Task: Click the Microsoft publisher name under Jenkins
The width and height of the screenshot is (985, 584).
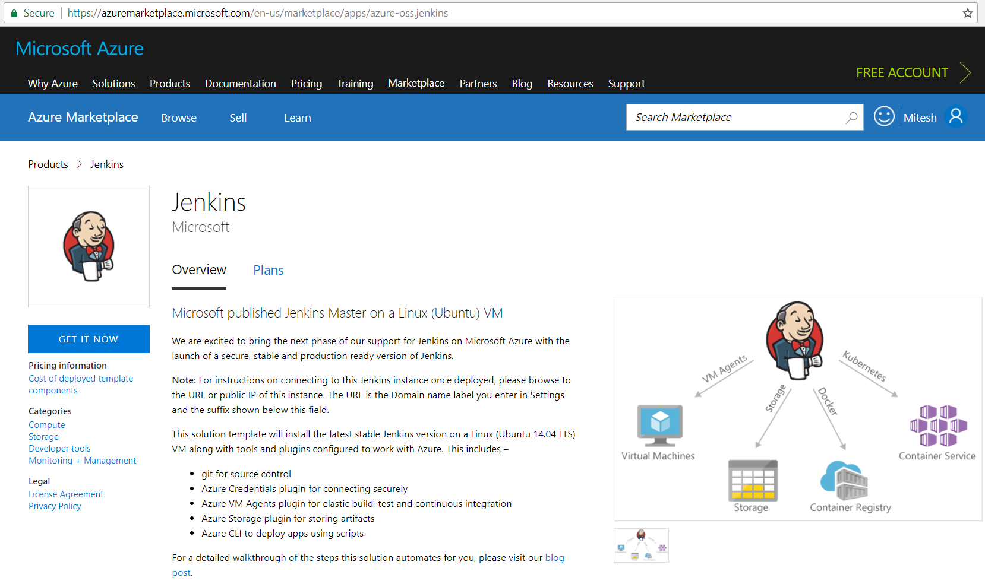Action: pos(201,227)
